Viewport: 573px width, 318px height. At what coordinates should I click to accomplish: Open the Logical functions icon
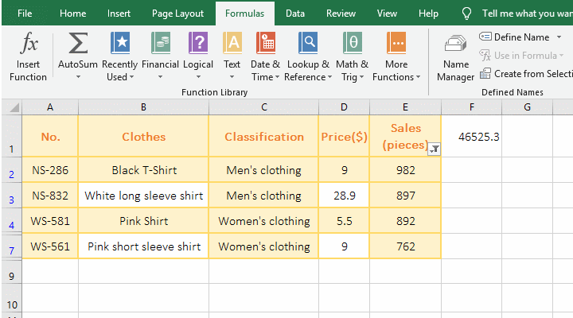[198, 43]
